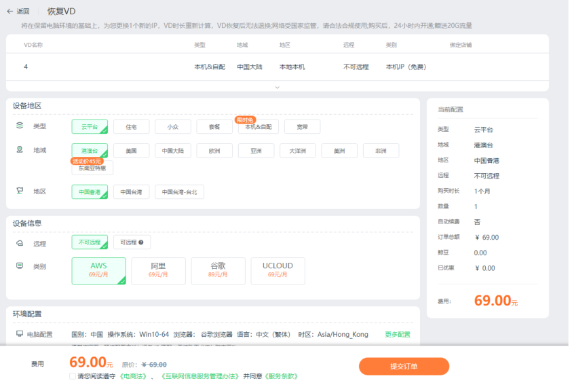Screen dimensions: 572x385
Task: Pick the 阿里 69元/月 plan card
Action: point(158,271)
